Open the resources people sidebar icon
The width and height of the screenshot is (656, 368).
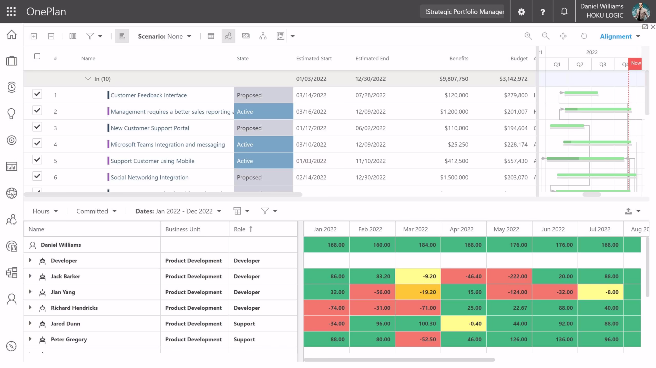tap(12, 220)
